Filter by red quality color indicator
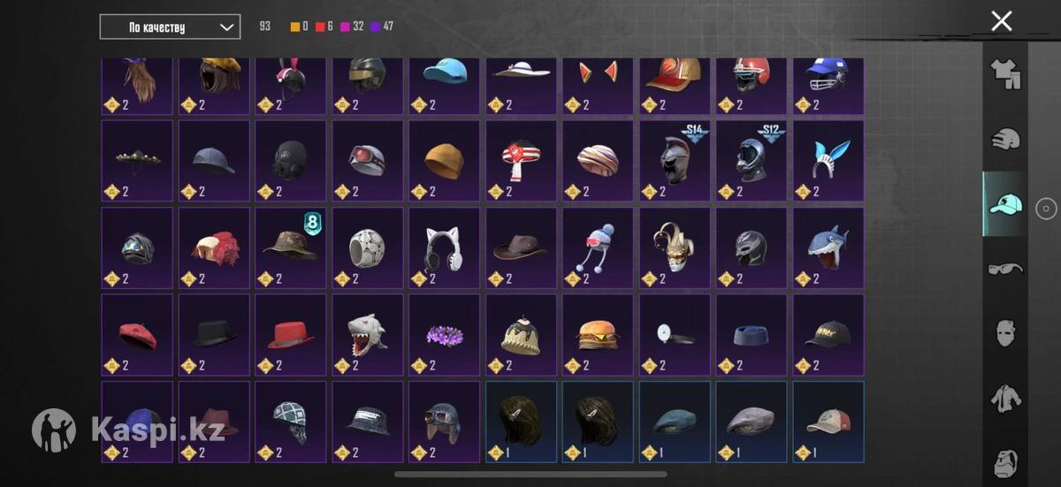 (324, 27)
